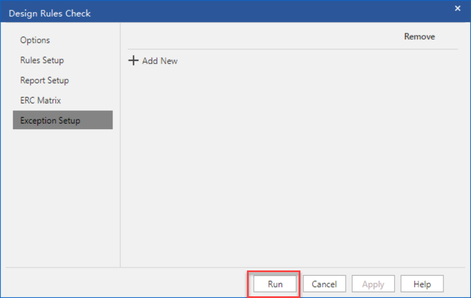Click the greyed-out Apply button
The width and height of the screenshot is (471, 298).
[373, 284]
